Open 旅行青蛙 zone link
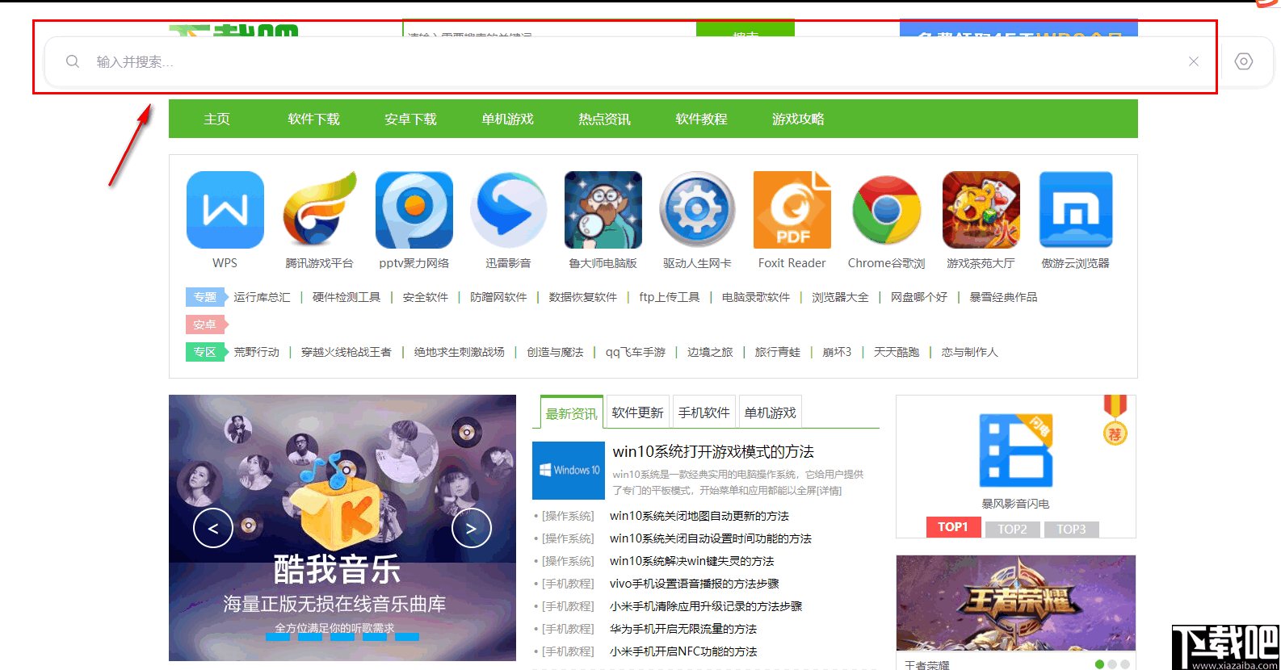 coord(778,352)
